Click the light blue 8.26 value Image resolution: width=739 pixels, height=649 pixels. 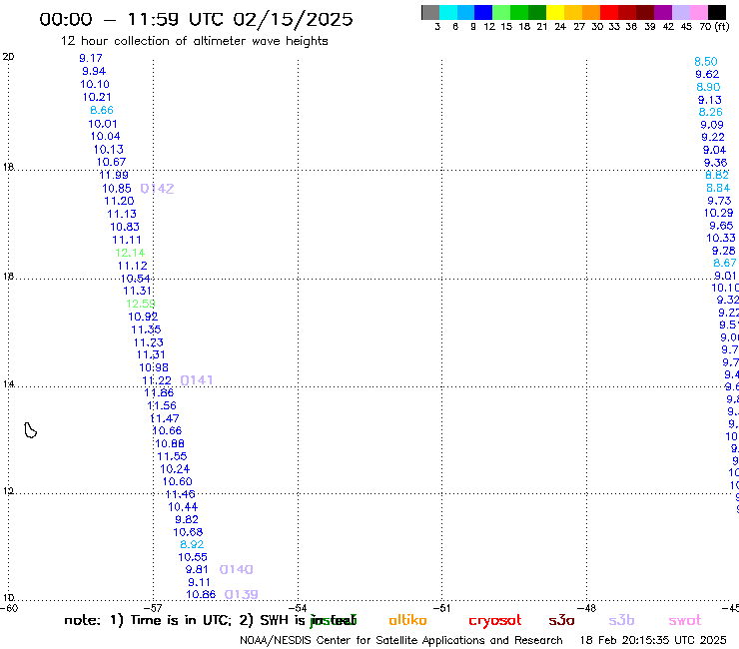[710, 112]
